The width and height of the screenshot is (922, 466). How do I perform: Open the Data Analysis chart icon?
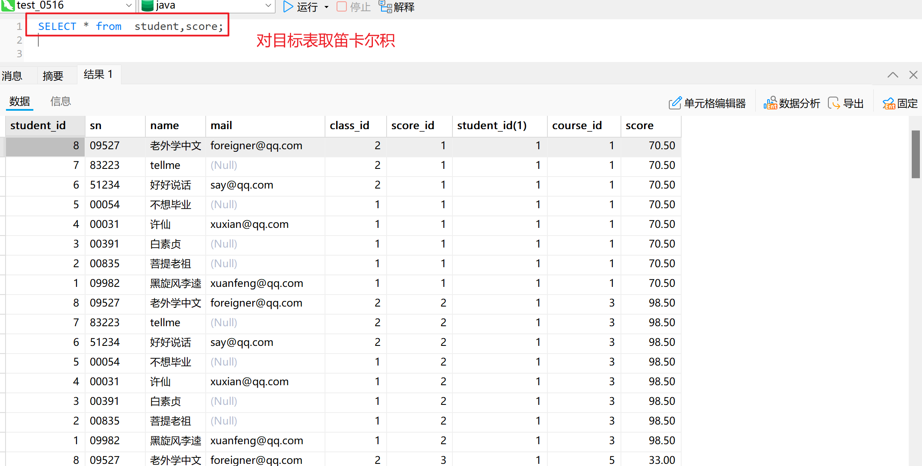coord(770,103)
